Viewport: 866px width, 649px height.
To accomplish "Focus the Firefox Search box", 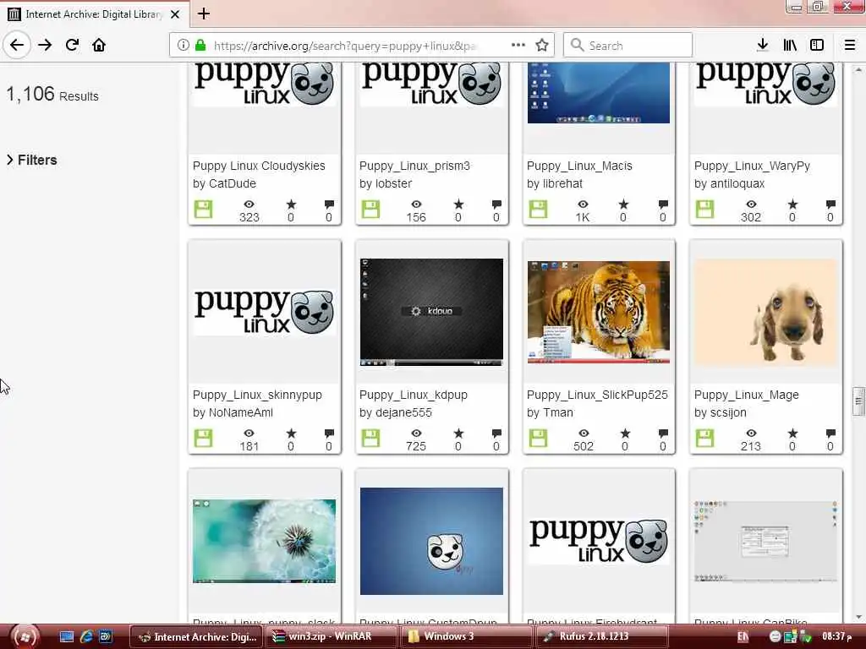I will coord(628,46).
